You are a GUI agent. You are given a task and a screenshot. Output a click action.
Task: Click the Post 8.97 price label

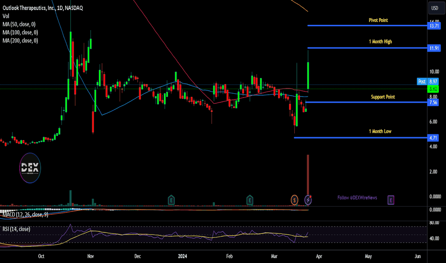428,82
